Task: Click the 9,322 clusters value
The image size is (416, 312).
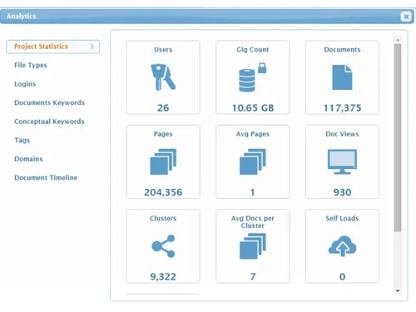Action: [163, 277]
